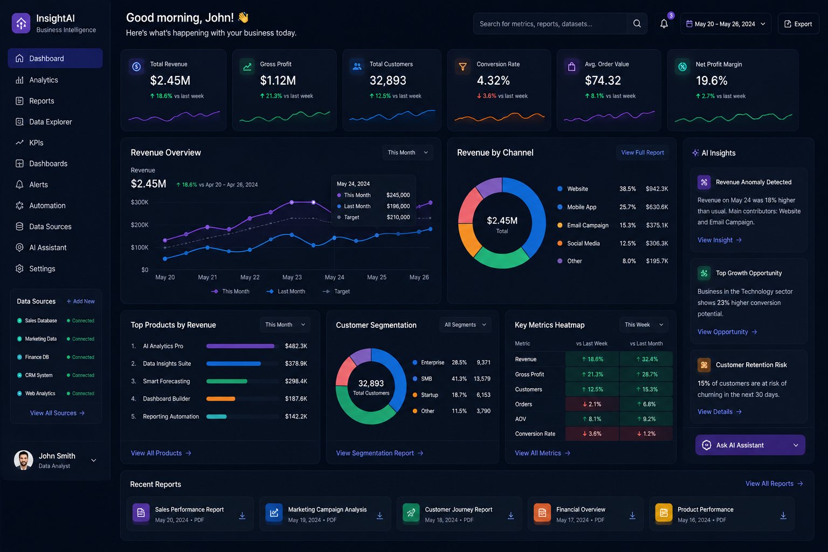Click the Conversion Rate funnel icon
This screenshot has width=828, height=552.
[463, 66]
